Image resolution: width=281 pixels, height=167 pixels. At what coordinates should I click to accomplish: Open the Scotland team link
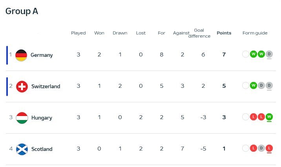pyautogui.click(x=42, y=149)
